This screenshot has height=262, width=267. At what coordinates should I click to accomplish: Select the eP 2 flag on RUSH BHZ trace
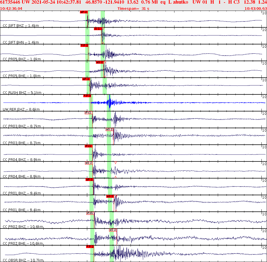(x=87, y=80)
